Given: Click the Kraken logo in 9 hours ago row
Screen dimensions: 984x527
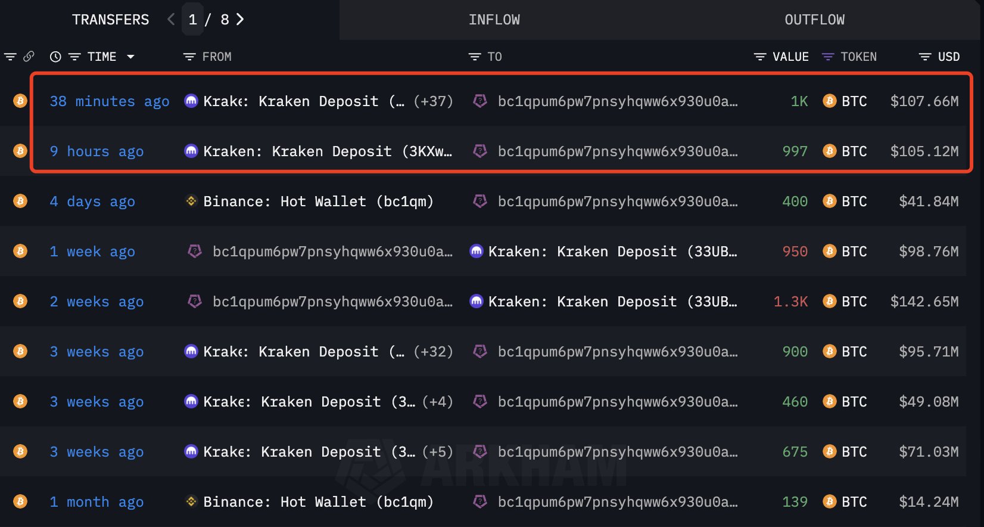Looking at the screenshot, I should [191, 151].
